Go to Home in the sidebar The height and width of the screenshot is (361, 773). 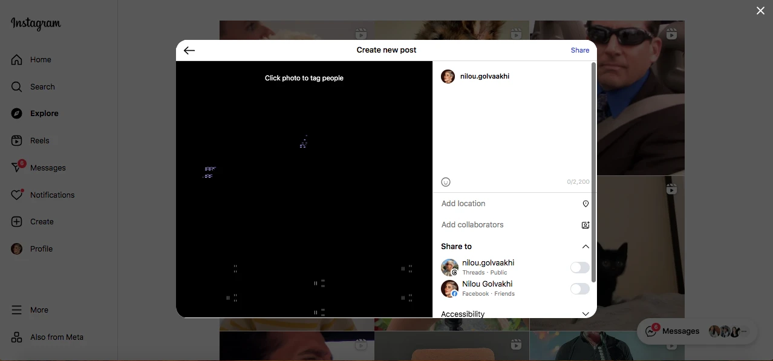59,60
